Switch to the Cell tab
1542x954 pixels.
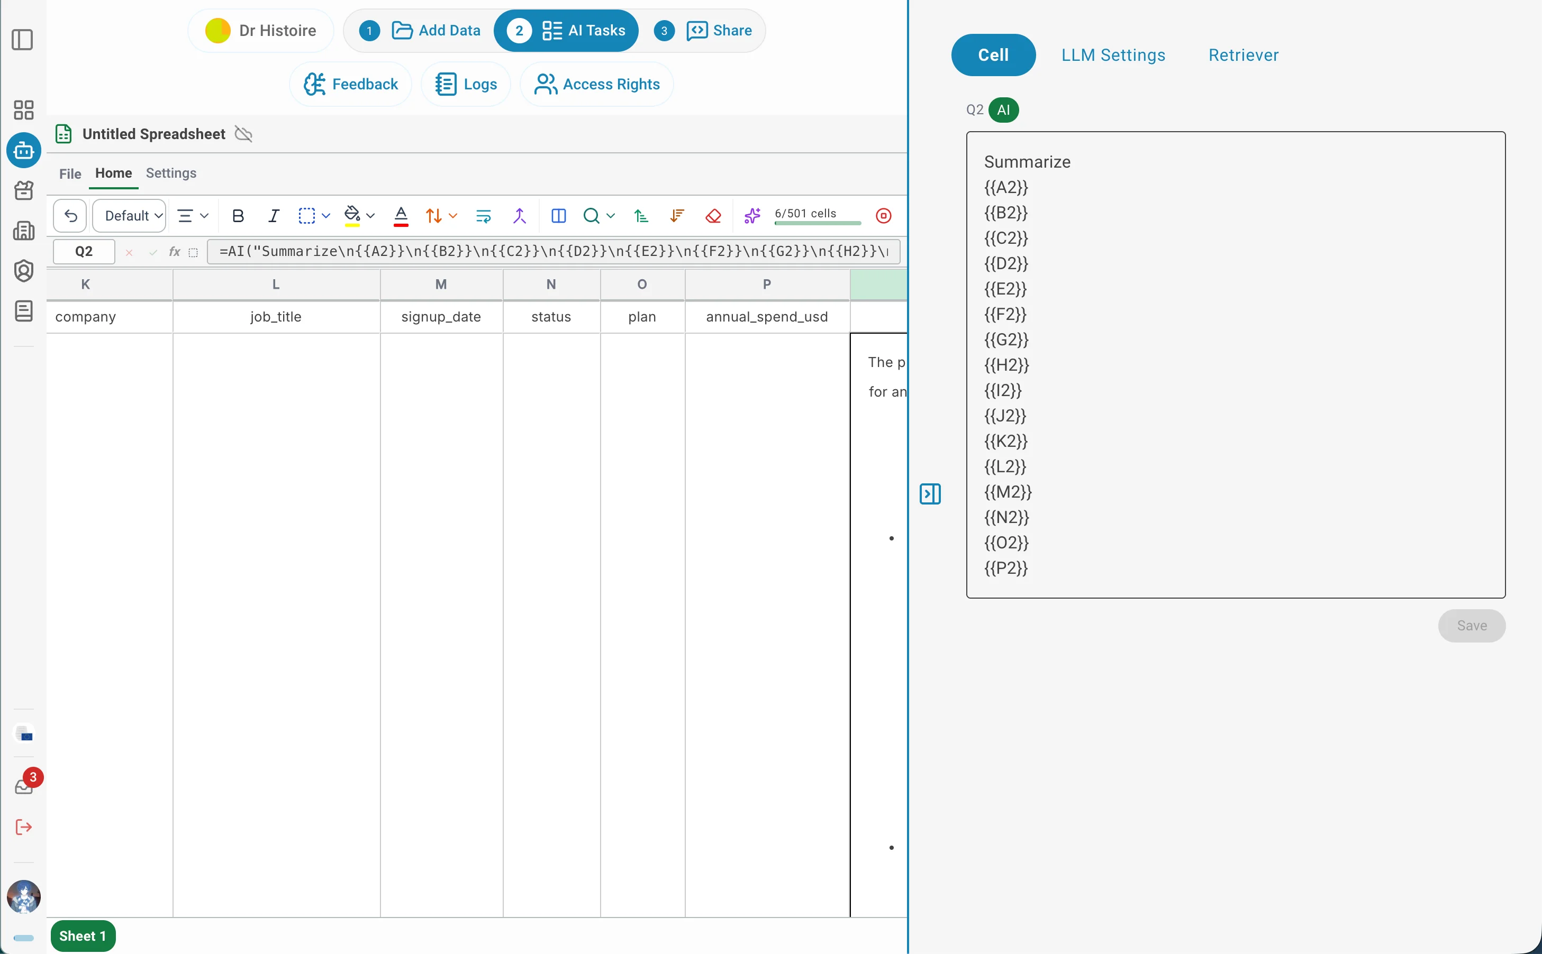point(993,55)
